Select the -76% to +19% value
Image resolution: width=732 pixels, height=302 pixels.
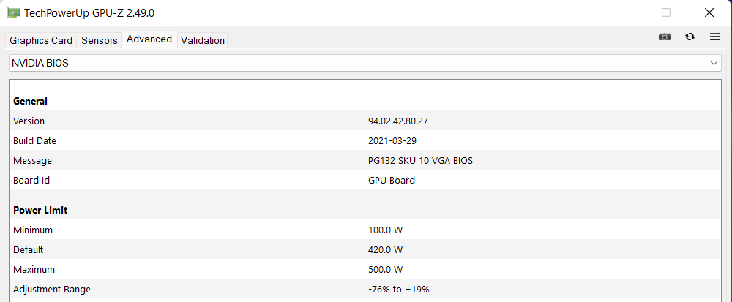(398, 290)
